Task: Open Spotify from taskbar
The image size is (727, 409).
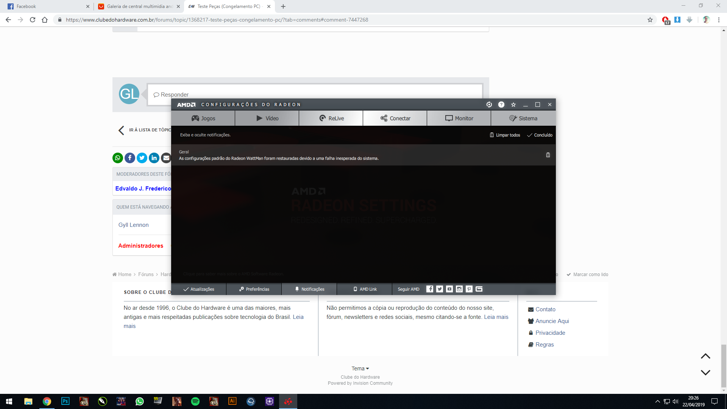Action: [x=195, y=401]
